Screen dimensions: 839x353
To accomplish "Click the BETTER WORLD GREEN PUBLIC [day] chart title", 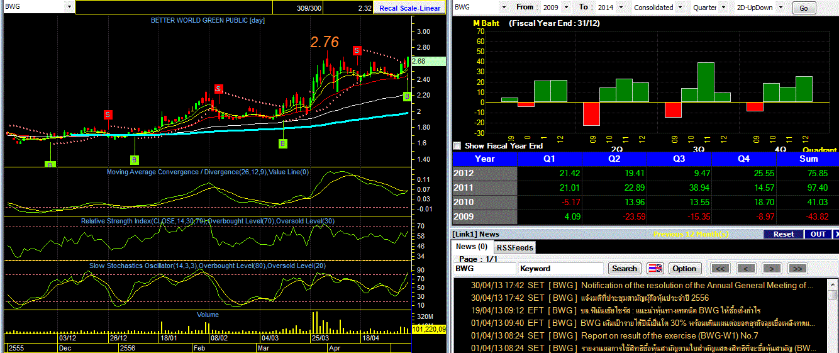I will click(x=208, y=20).
